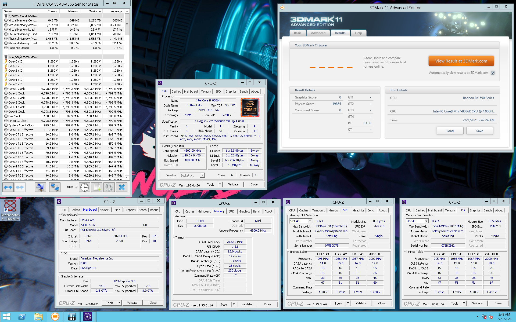Screen dimensions: 516x322
Task: Click Windows Start button on taskbar
Action: point(7,317)
